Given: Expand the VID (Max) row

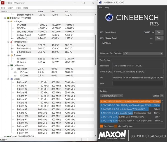Looking at the screenshot, I should [x=12, y=38].
